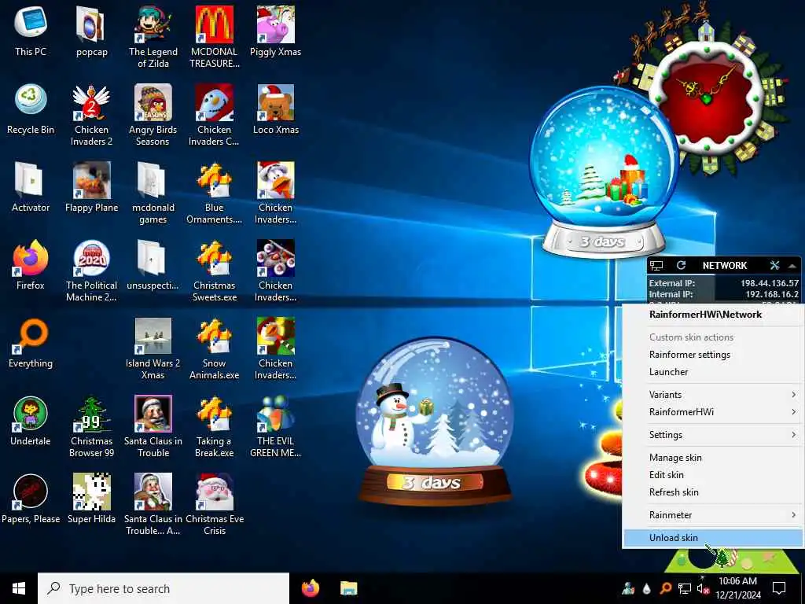Select the Island Wars 2 Xmas icon
Viewport: 805px width, 604px height.
(x=153, y=349)
